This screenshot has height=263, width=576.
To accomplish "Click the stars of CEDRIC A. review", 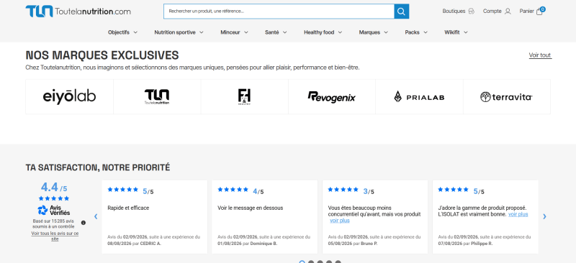I will pyautogui.click(x=122, y=190).
